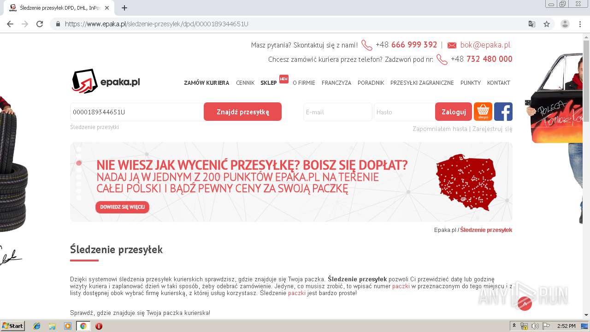Open the FRANCZYZA menu item
The width and height of the screenshot is (590, 332).
tap(336, 83)
